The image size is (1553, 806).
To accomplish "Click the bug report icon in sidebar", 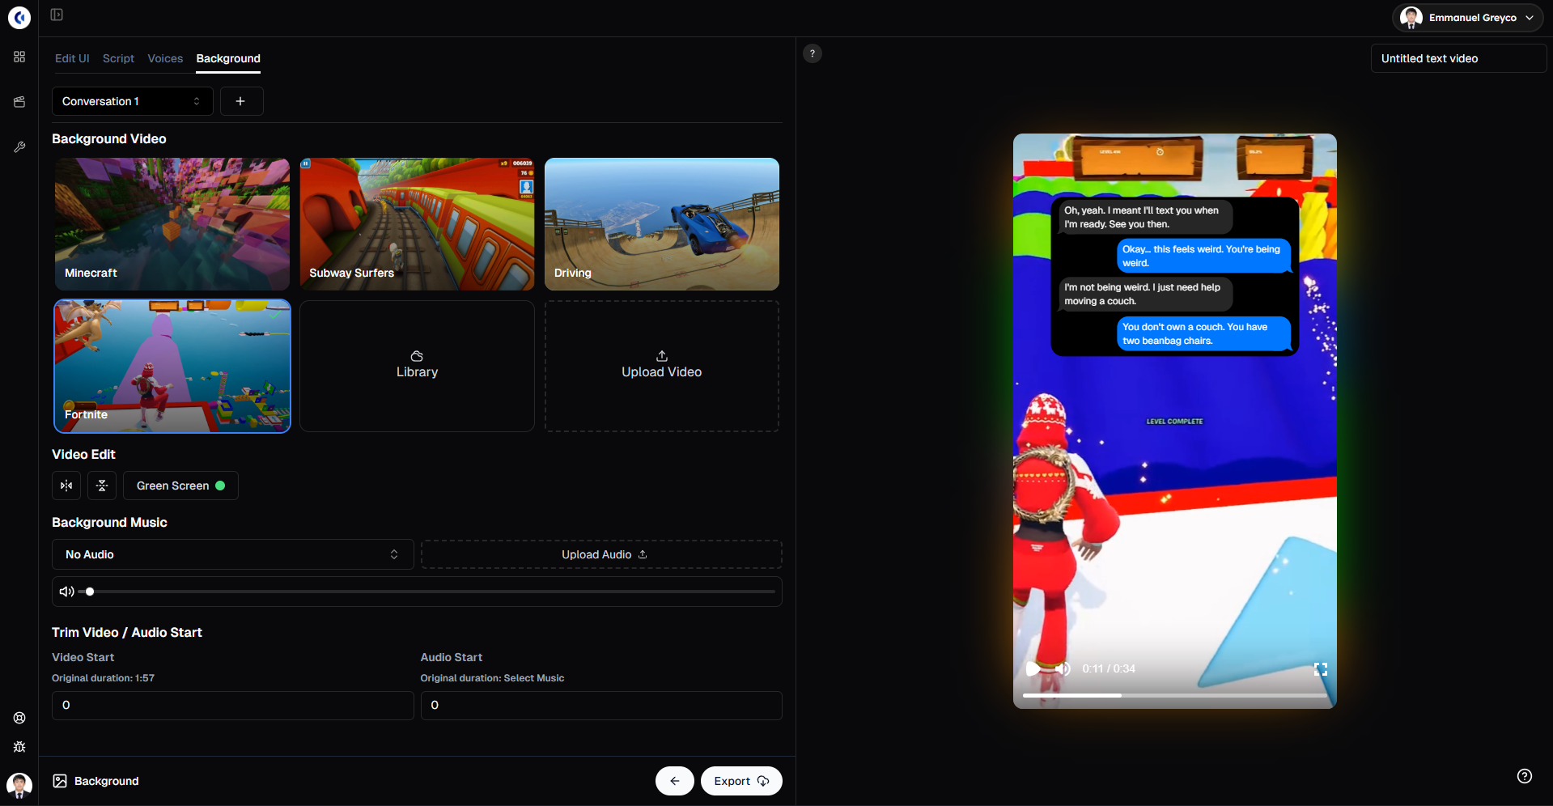I will point(19,747).
